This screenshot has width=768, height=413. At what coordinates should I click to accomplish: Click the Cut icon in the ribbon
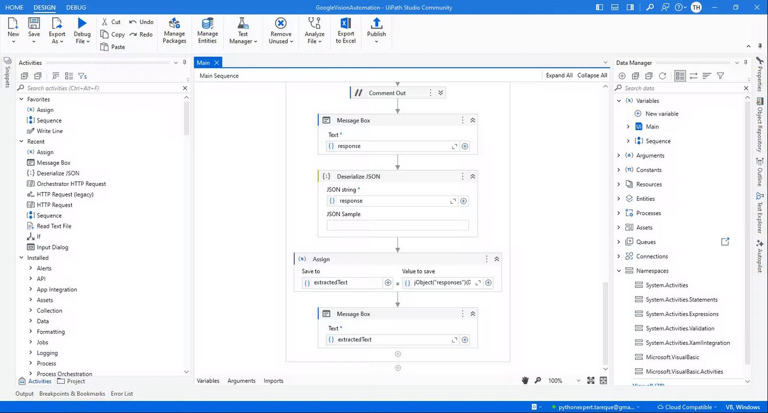(x=104, y=22)
